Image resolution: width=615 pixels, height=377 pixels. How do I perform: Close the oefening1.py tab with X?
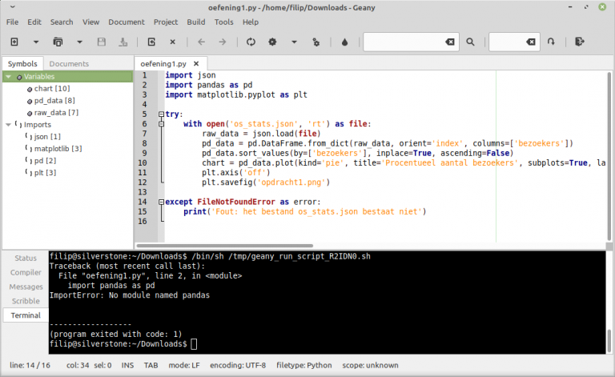[x=196, y=63]
